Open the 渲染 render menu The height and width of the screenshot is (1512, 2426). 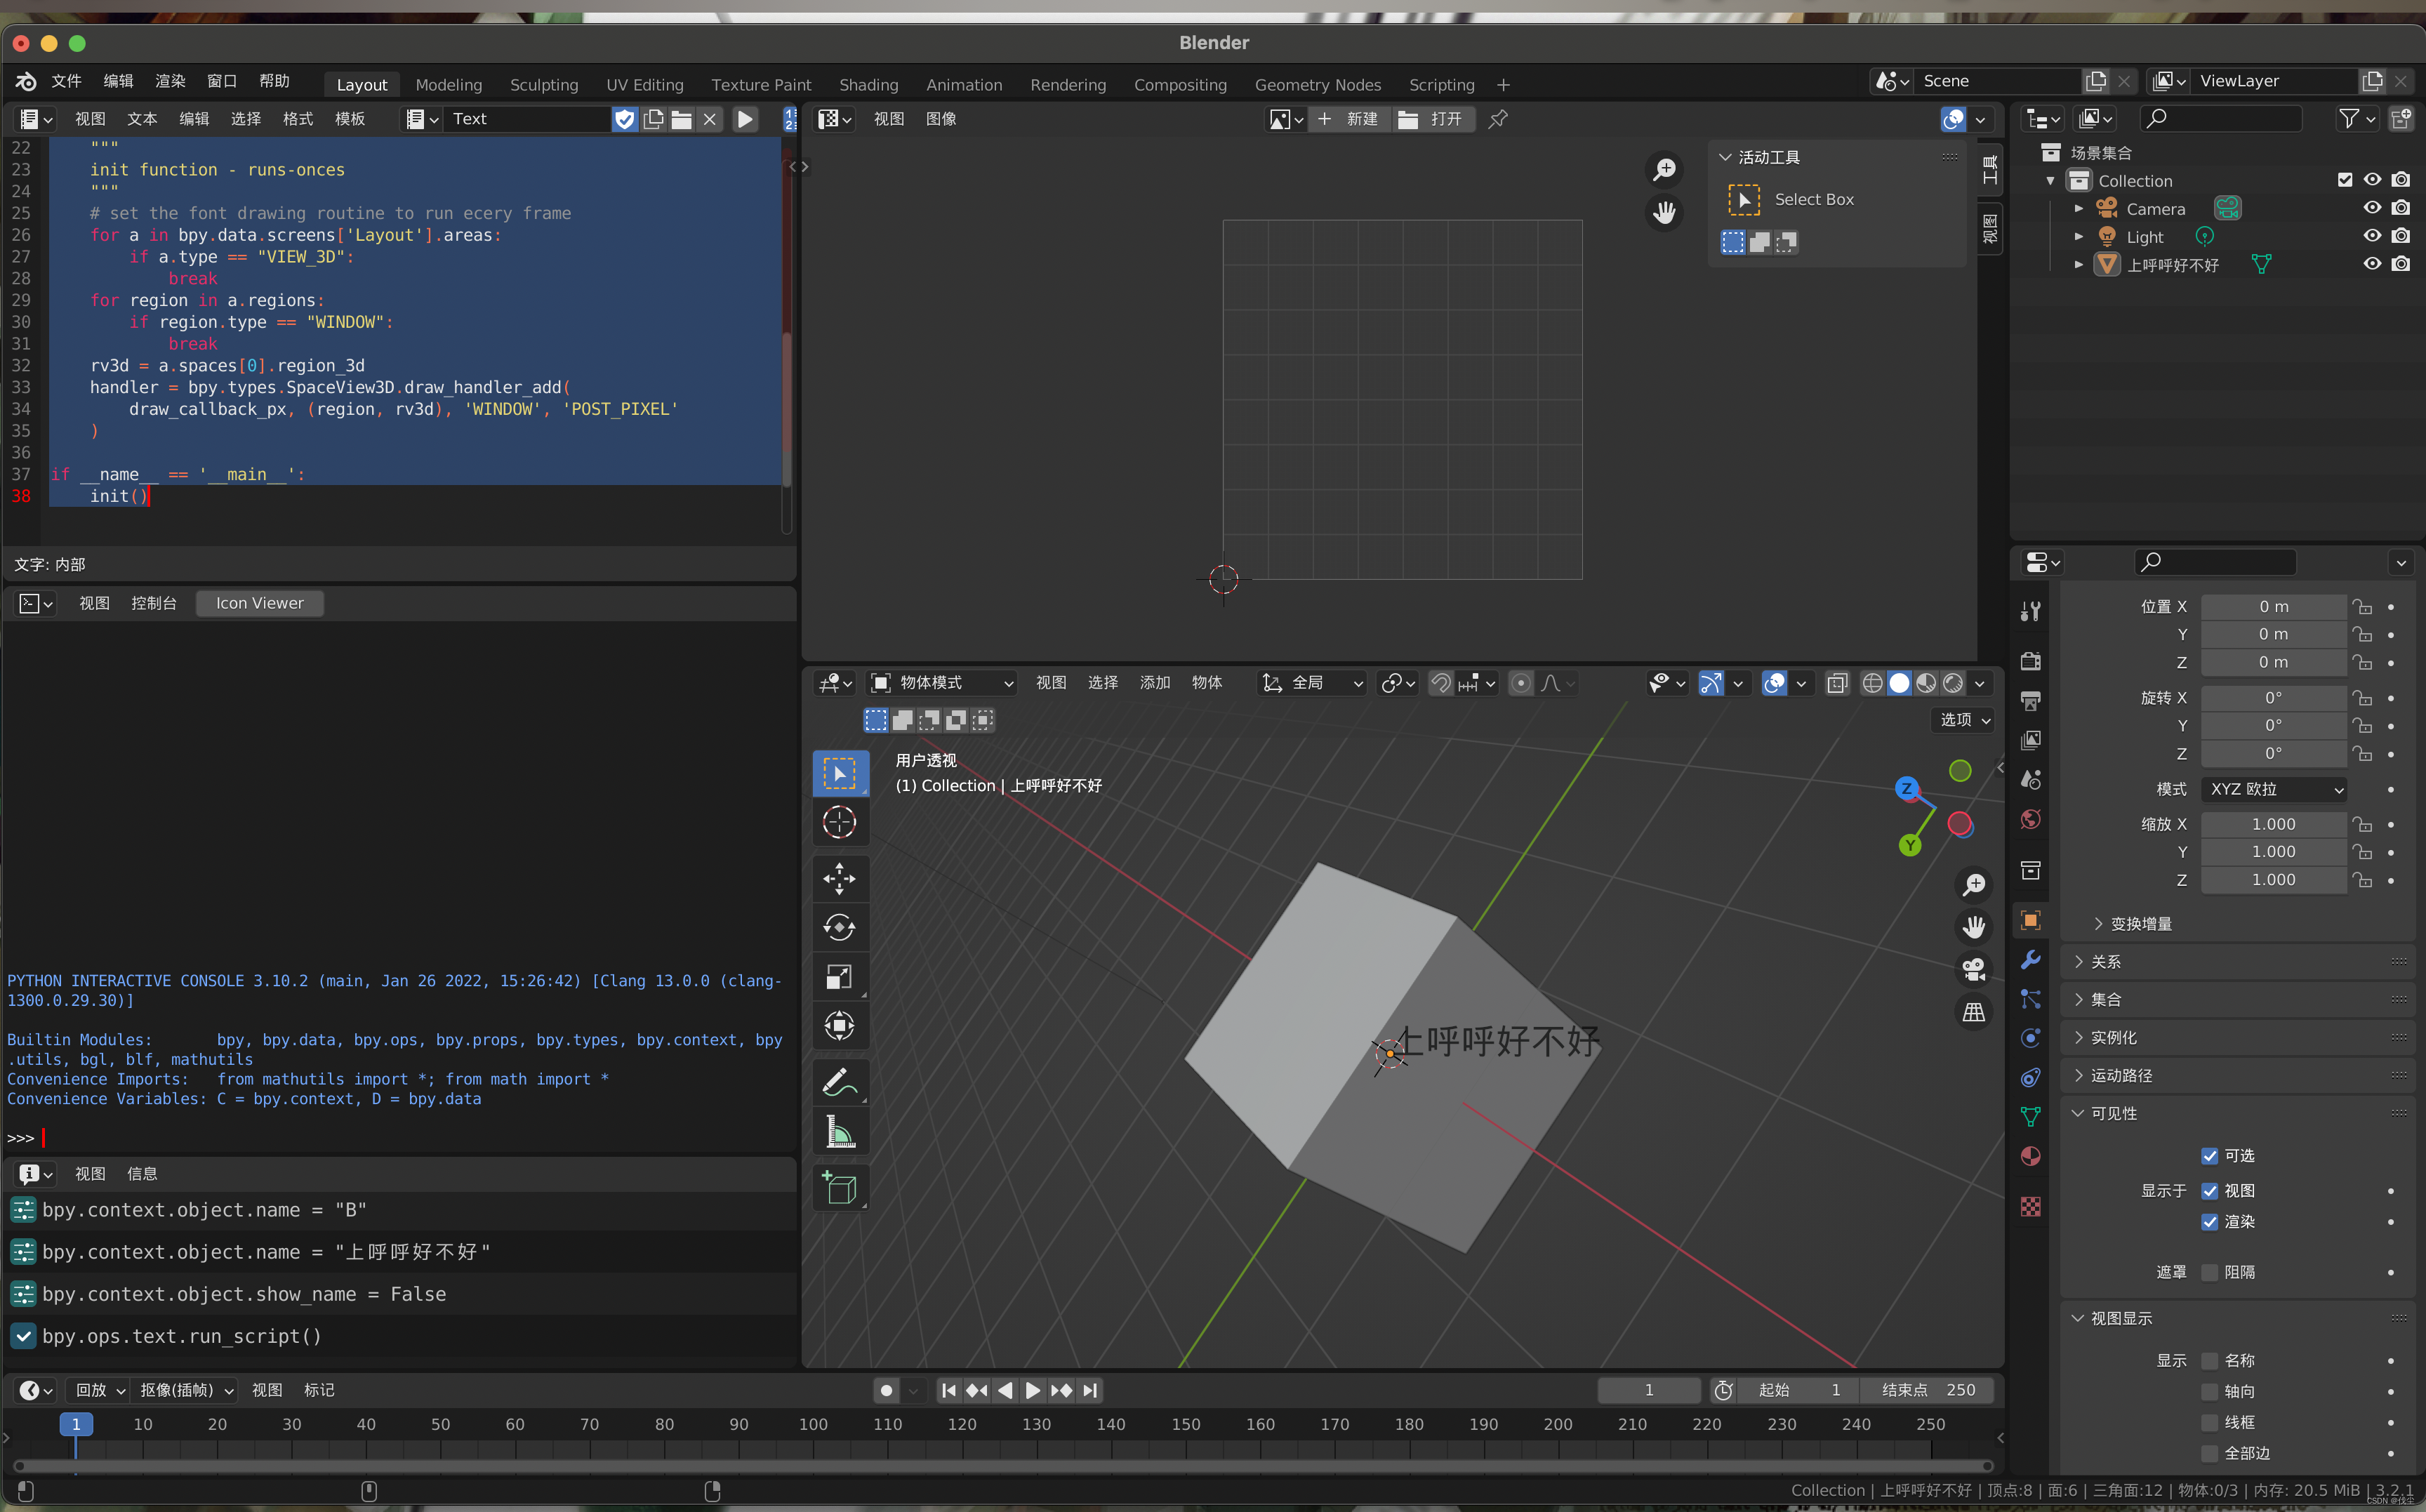pos(170,81)
